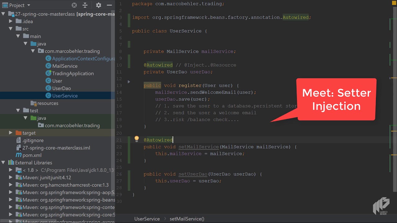Click the private UserDao userDao field

coord(178,72)
